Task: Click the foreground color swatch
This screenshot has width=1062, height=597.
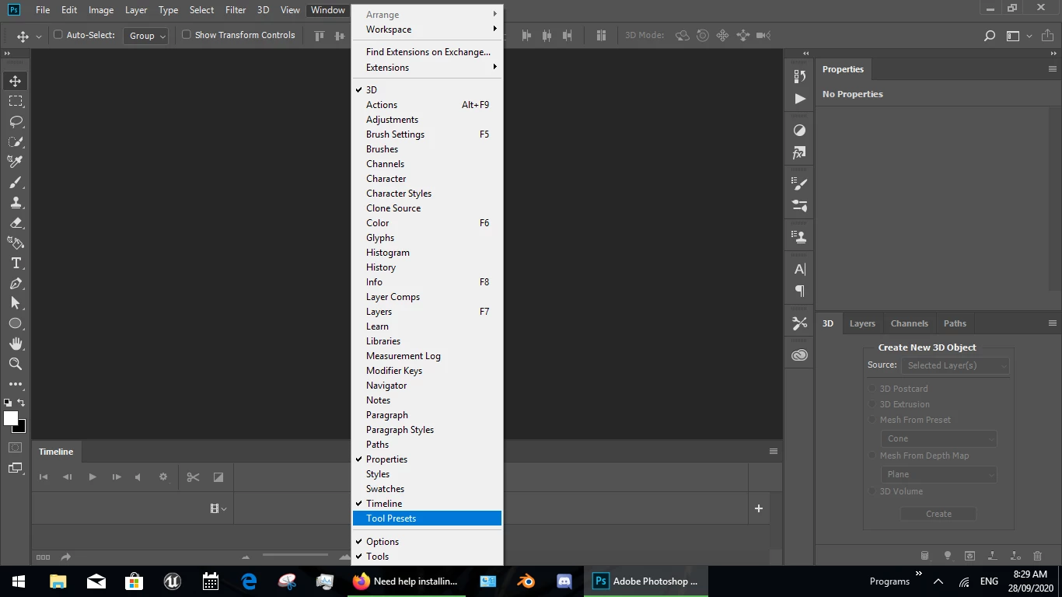Action: (11, 418)
